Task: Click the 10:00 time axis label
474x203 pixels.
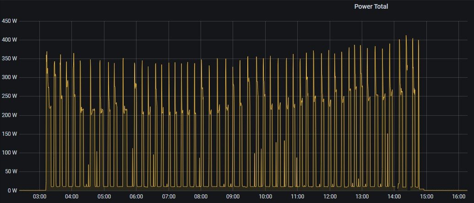Action: [265, 197]
